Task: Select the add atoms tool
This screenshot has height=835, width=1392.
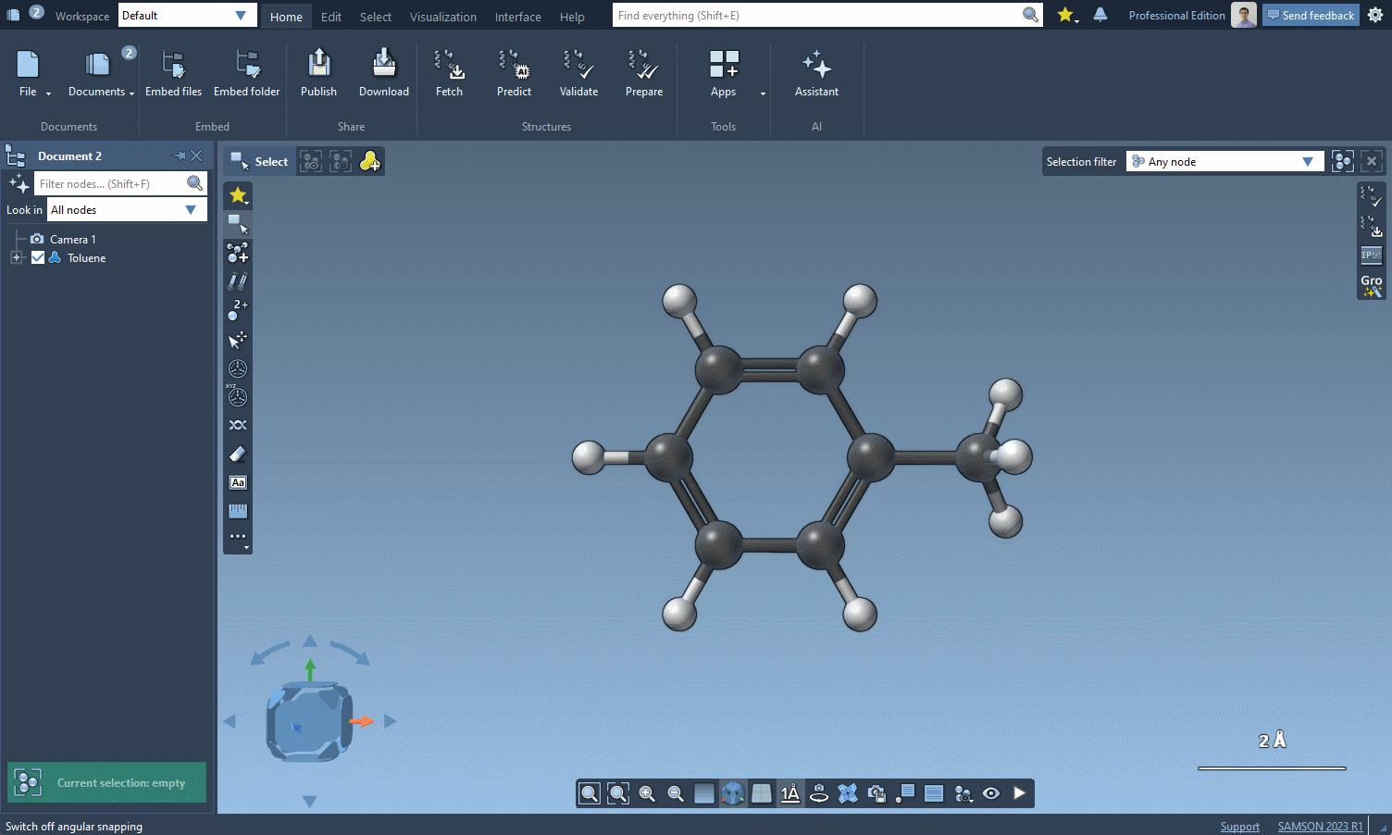Action: point(238,253)
